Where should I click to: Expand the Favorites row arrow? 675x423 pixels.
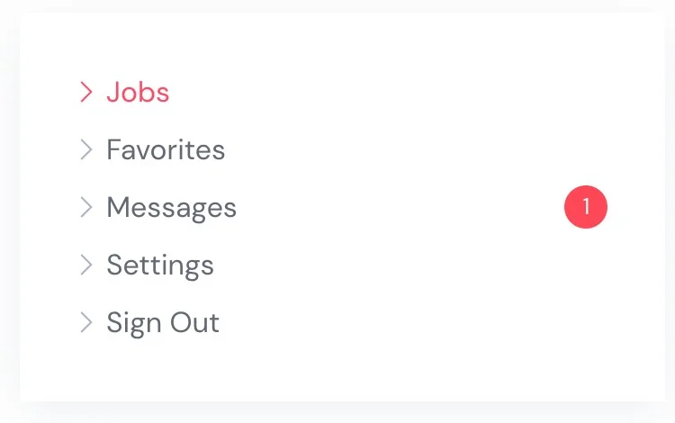point(86,149)
